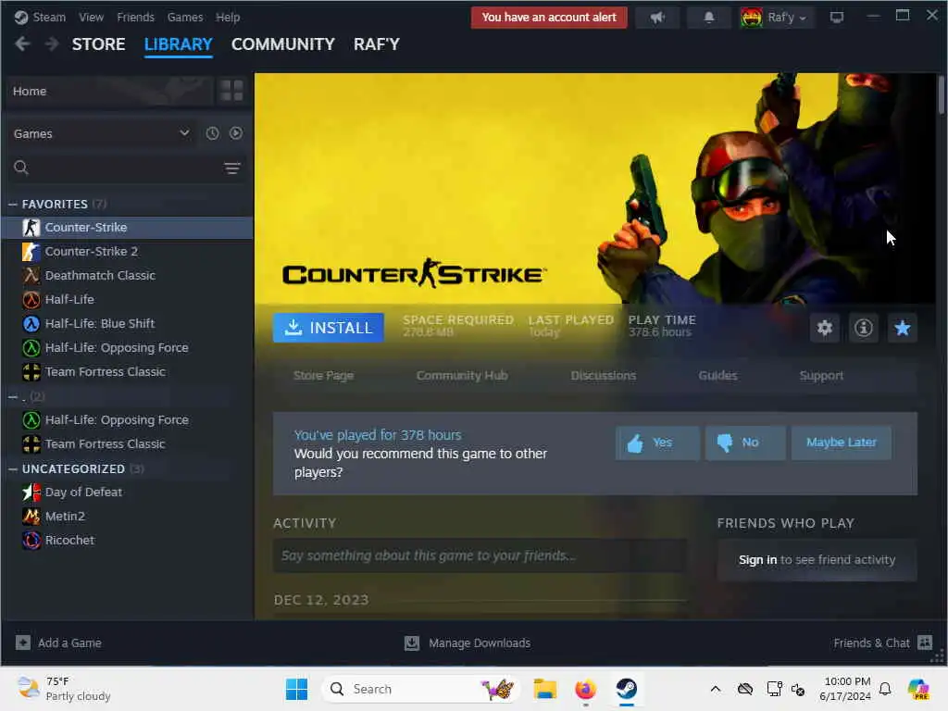Open announcements megaphone icon
The width and height of the screenshot is (948, 711).
pos(657,18)
